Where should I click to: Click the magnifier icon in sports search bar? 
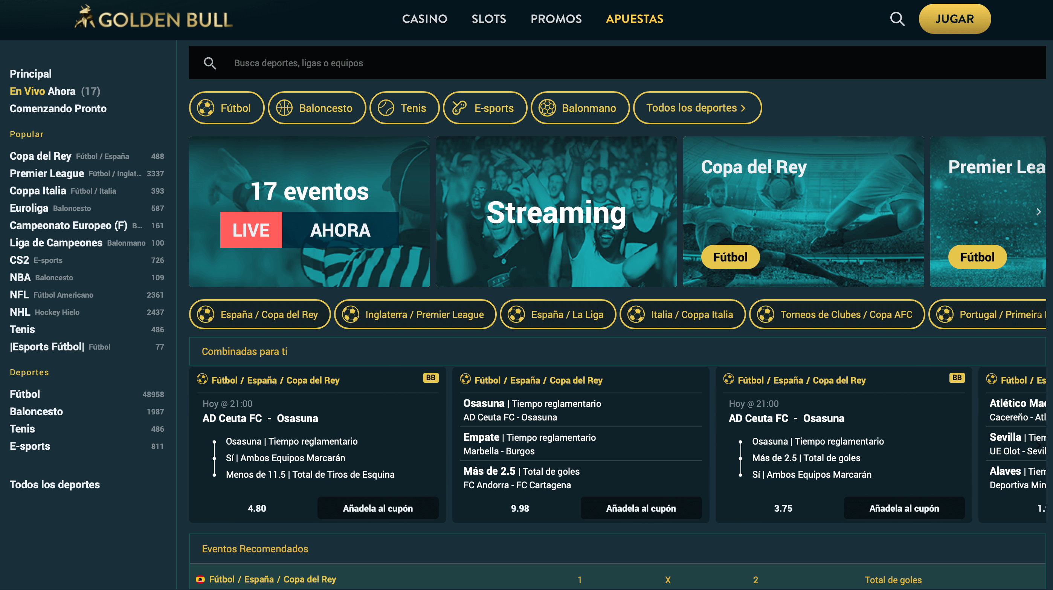(210, 63)
